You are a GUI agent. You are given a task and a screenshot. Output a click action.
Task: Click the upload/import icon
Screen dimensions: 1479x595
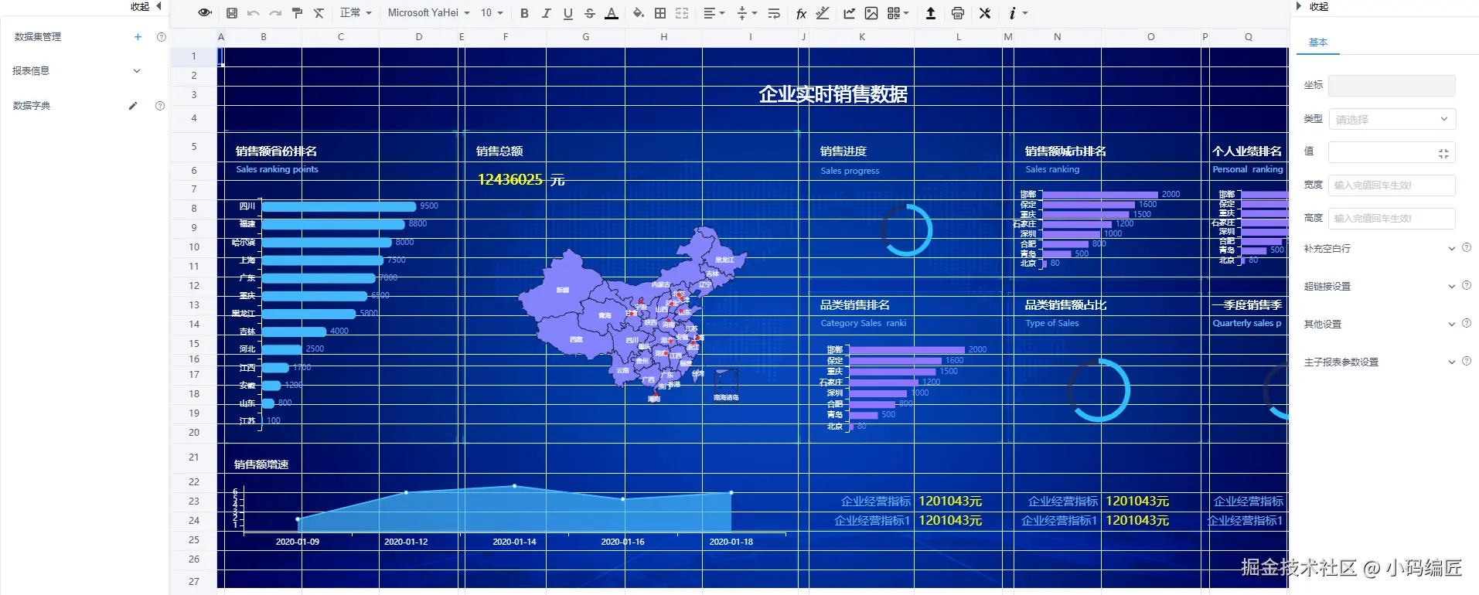931,13
